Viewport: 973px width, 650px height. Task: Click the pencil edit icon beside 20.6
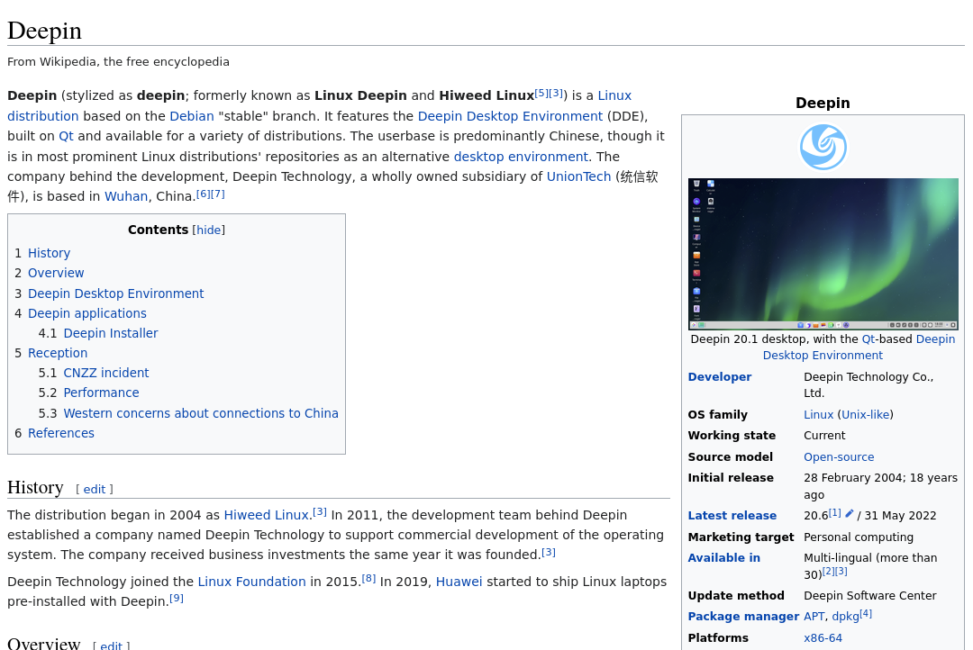pyautogui.click(x=850, y=513)
